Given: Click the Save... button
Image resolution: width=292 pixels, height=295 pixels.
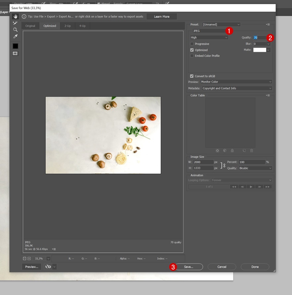Looking at the screenshot, I should 188,267.
